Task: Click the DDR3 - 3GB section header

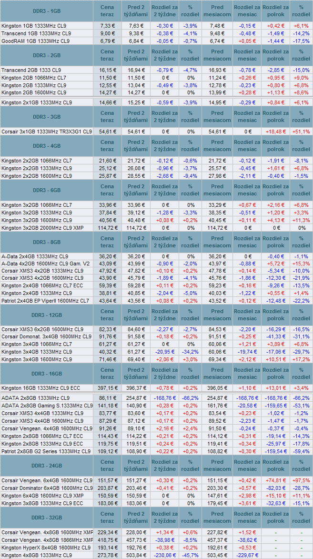Action: point(47,117)
